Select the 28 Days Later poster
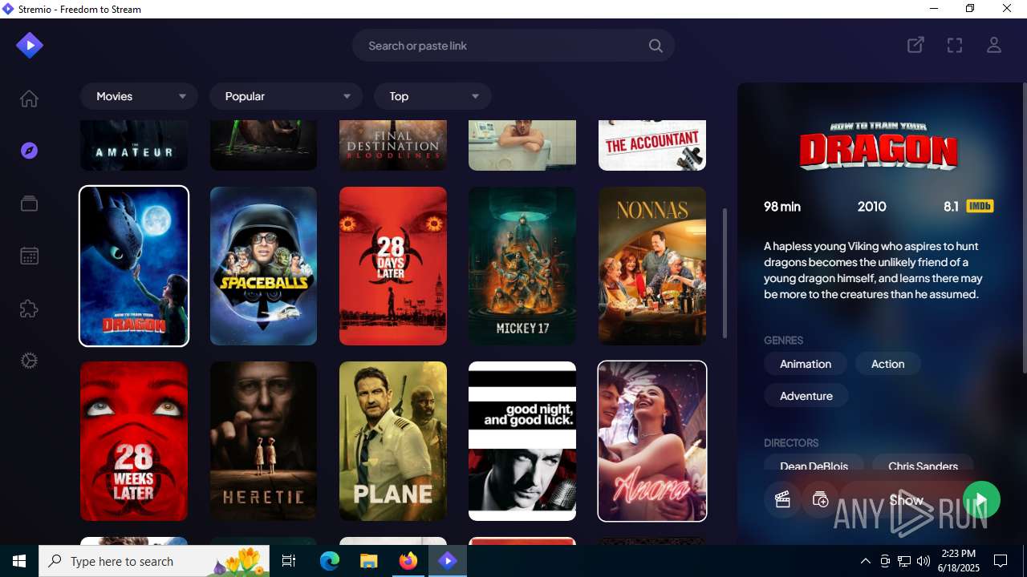The width and height of the screenshot is (1027, 577). tap(393, 266)
